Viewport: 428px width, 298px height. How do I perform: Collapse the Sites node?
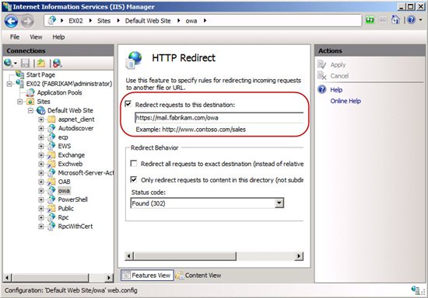[19, 102]
